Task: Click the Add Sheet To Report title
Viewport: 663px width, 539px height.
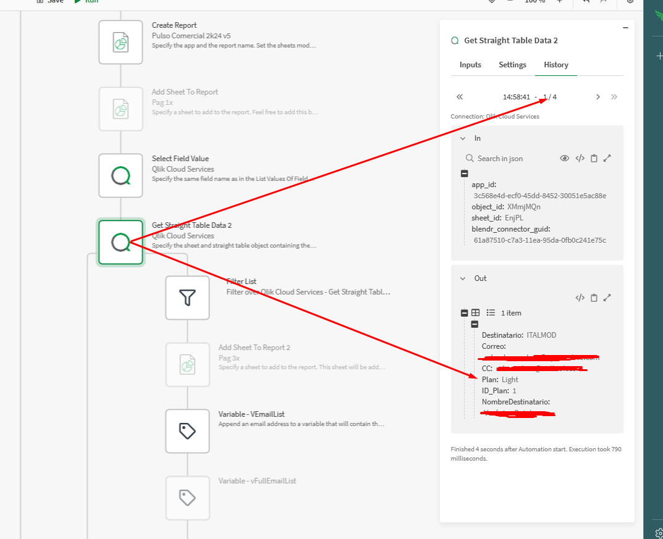Action: click(185, 92)
